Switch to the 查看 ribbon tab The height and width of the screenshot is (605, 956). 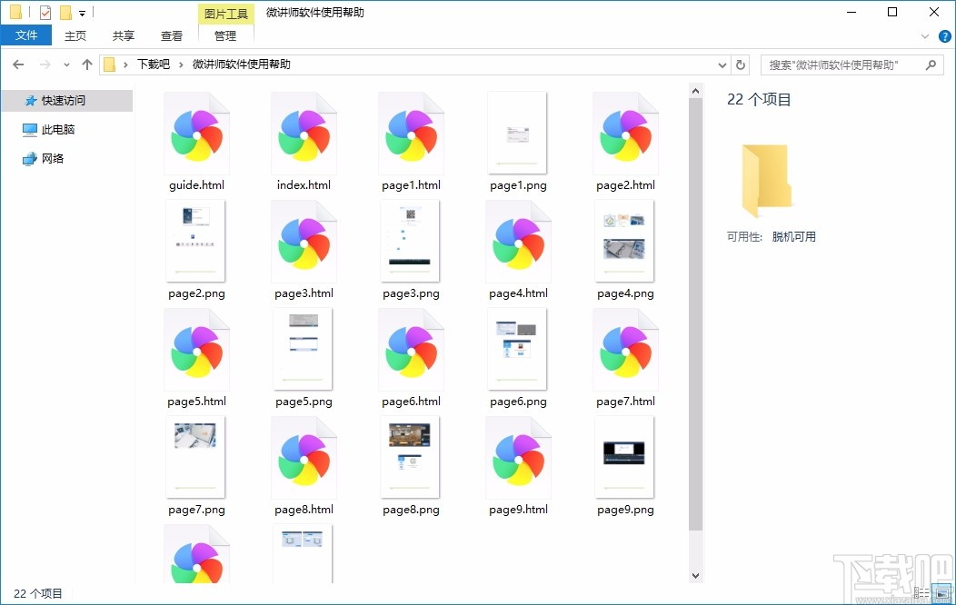[171, 35]
